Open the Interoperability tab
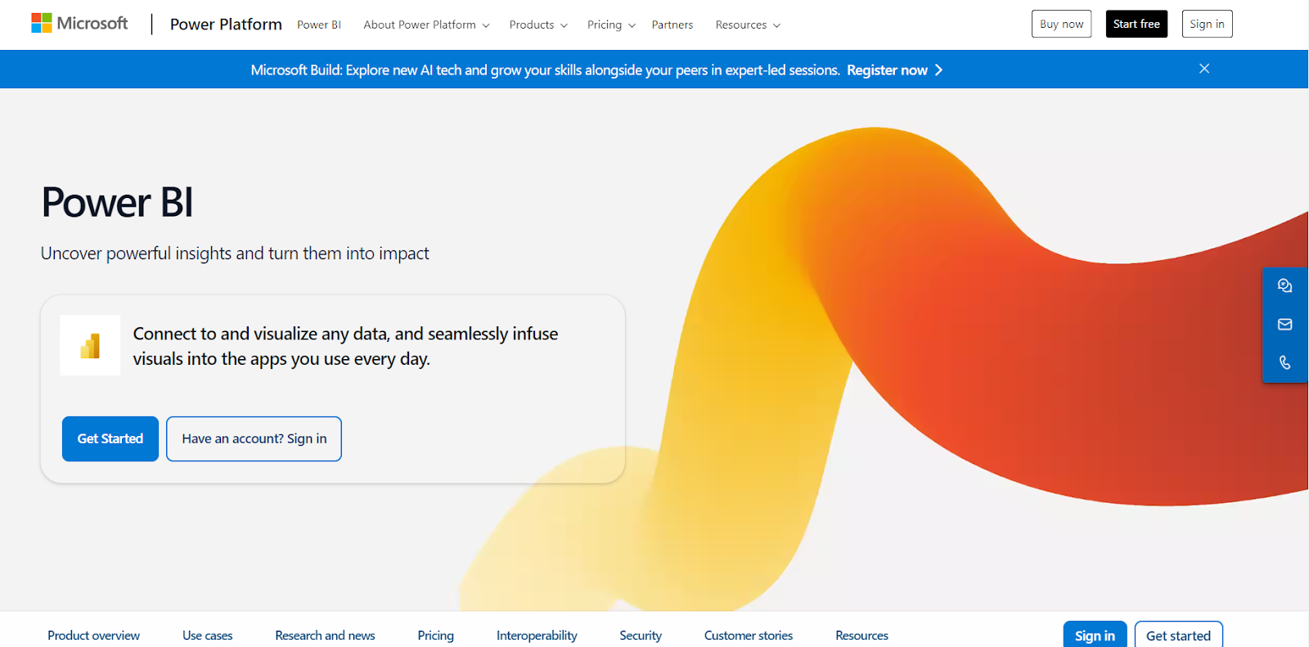This screenshot has height=647, width=1309. 537,636
